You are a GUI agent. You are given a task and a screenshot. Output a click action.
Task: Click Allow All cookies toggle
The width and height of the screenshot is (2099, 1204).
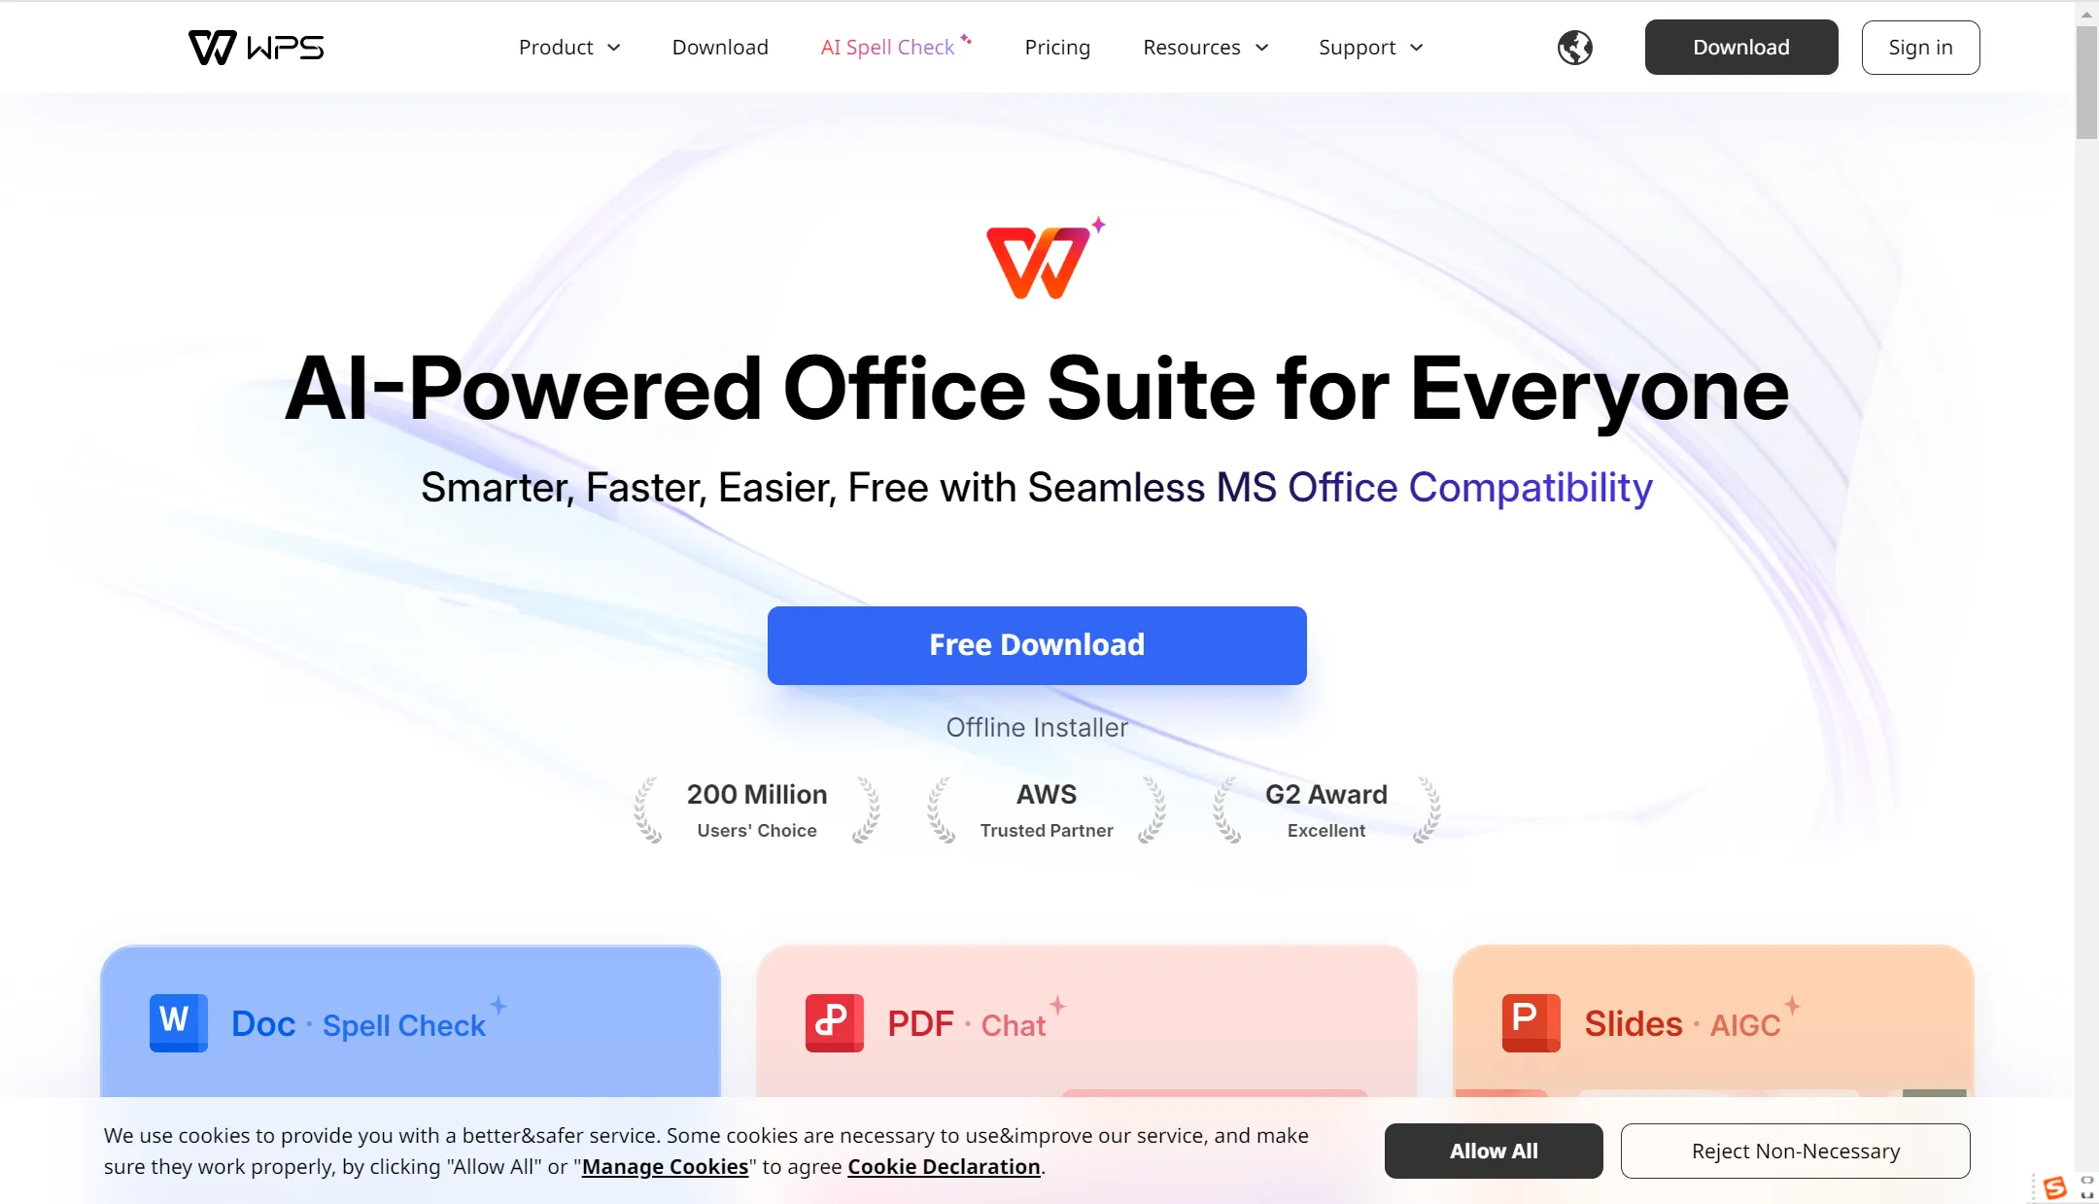pos(1494,1151)
